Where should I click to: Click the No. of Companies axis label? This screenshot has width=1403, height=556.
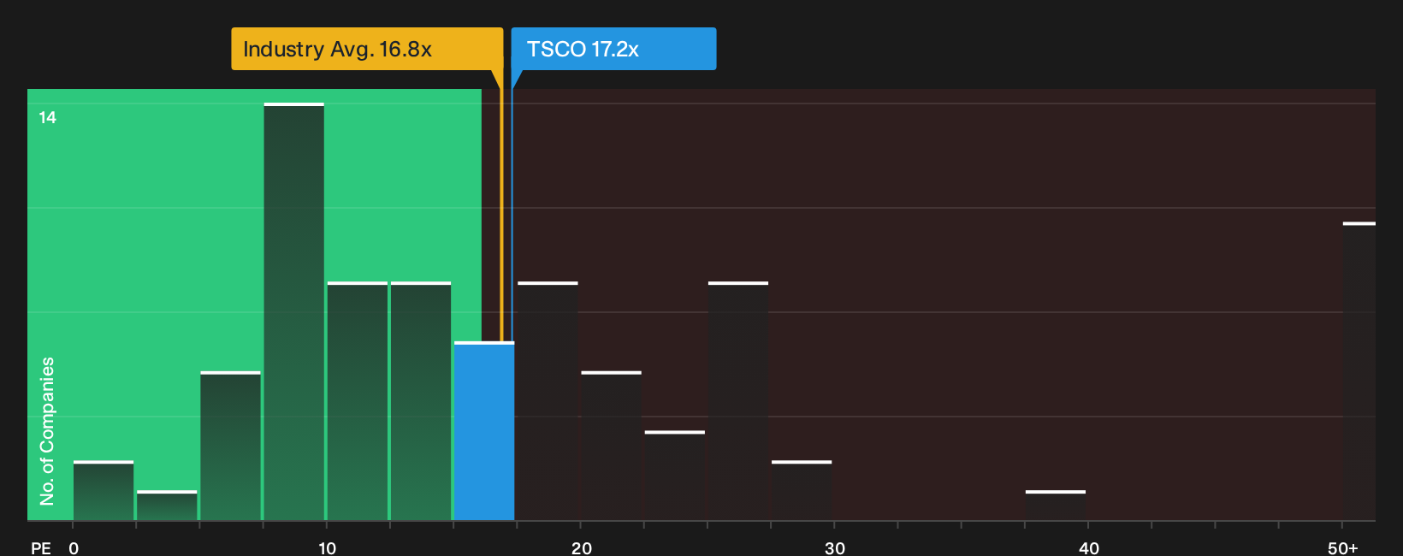47,431
